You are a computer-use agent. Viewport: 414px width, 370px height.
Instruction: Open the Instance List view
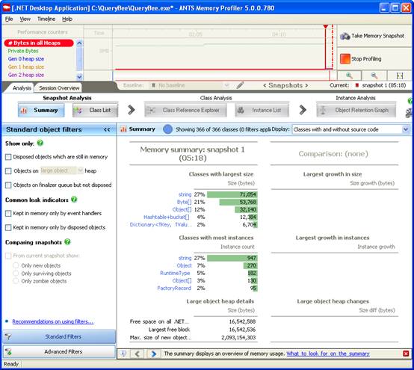pyautogui.click(x=262, y=110)
